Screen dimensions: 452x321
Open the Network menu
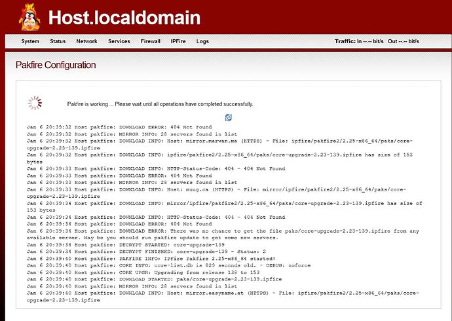[x=86, y=41]
